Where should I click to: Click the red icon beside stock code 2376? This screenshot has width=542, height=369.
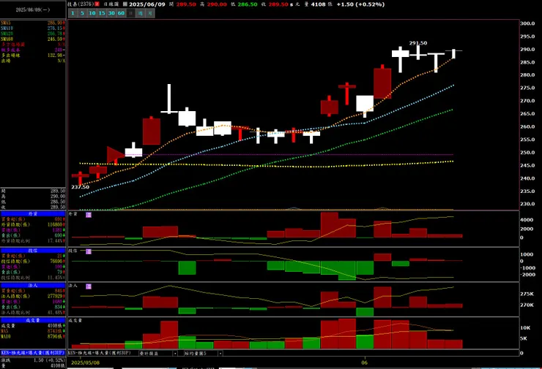click(97, 4)
